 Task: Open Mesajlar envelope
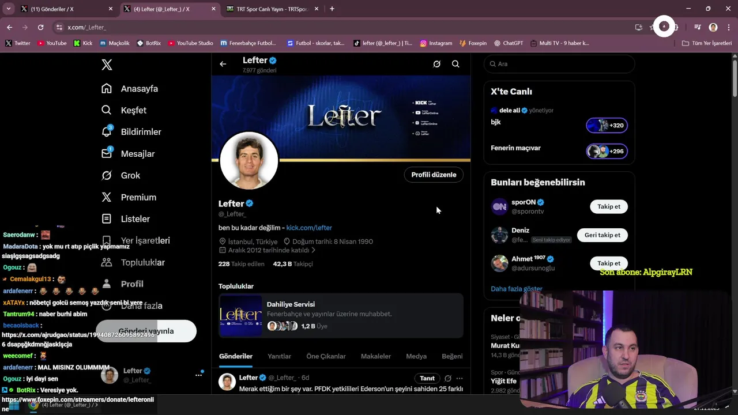(x=128, y=154)
